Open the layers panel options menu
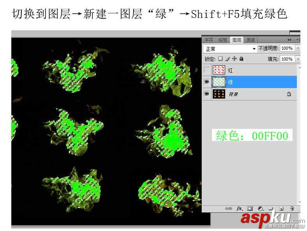This screenshot has width=307, height=231. (298, 40)
